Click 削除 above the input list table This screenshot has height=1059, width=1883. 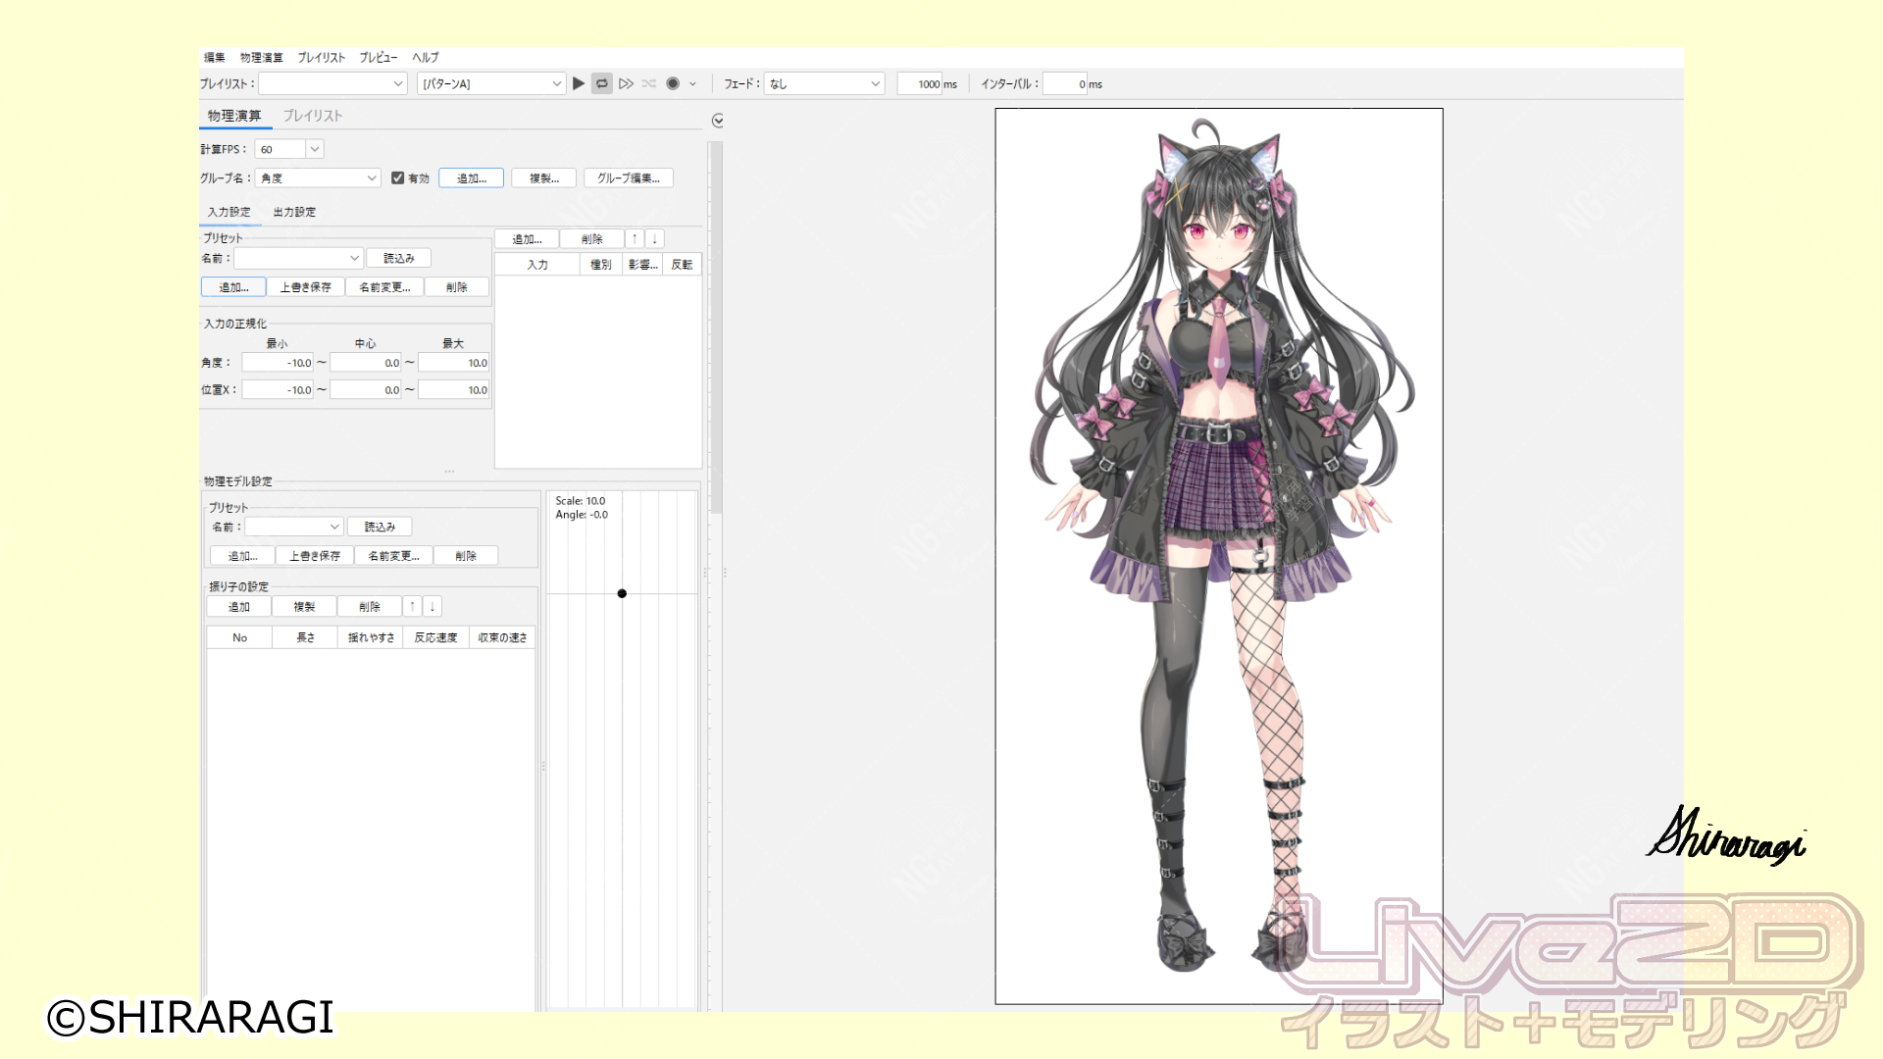point(592,239)
